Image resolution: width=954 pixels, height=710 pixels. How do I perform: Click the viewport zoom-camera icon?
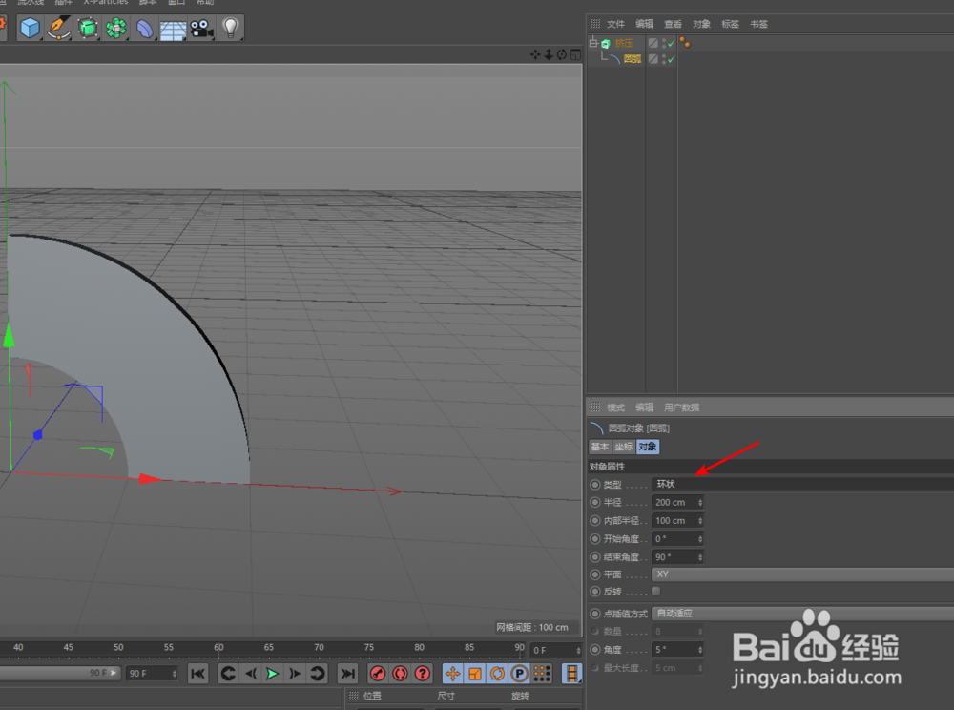[549, 54]
